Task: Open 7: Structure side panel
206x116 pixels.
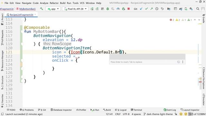Action: (x=2, y=82)
